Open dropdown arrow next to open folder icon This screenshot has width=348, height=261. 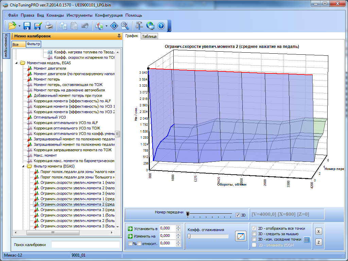click(x=20, y=26)
